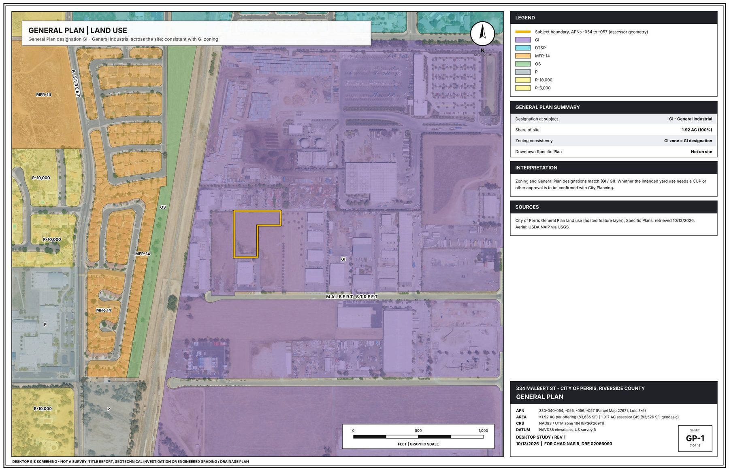Click the 'MFR-14' label near A Street
This screenshot has width=729, height=471.
pos(44,95)
